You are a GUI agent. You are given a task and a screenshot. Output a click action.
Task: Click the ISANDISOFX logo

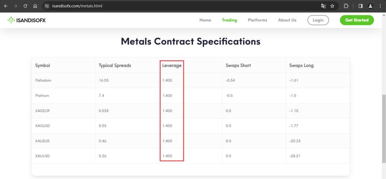pos(27,20)
